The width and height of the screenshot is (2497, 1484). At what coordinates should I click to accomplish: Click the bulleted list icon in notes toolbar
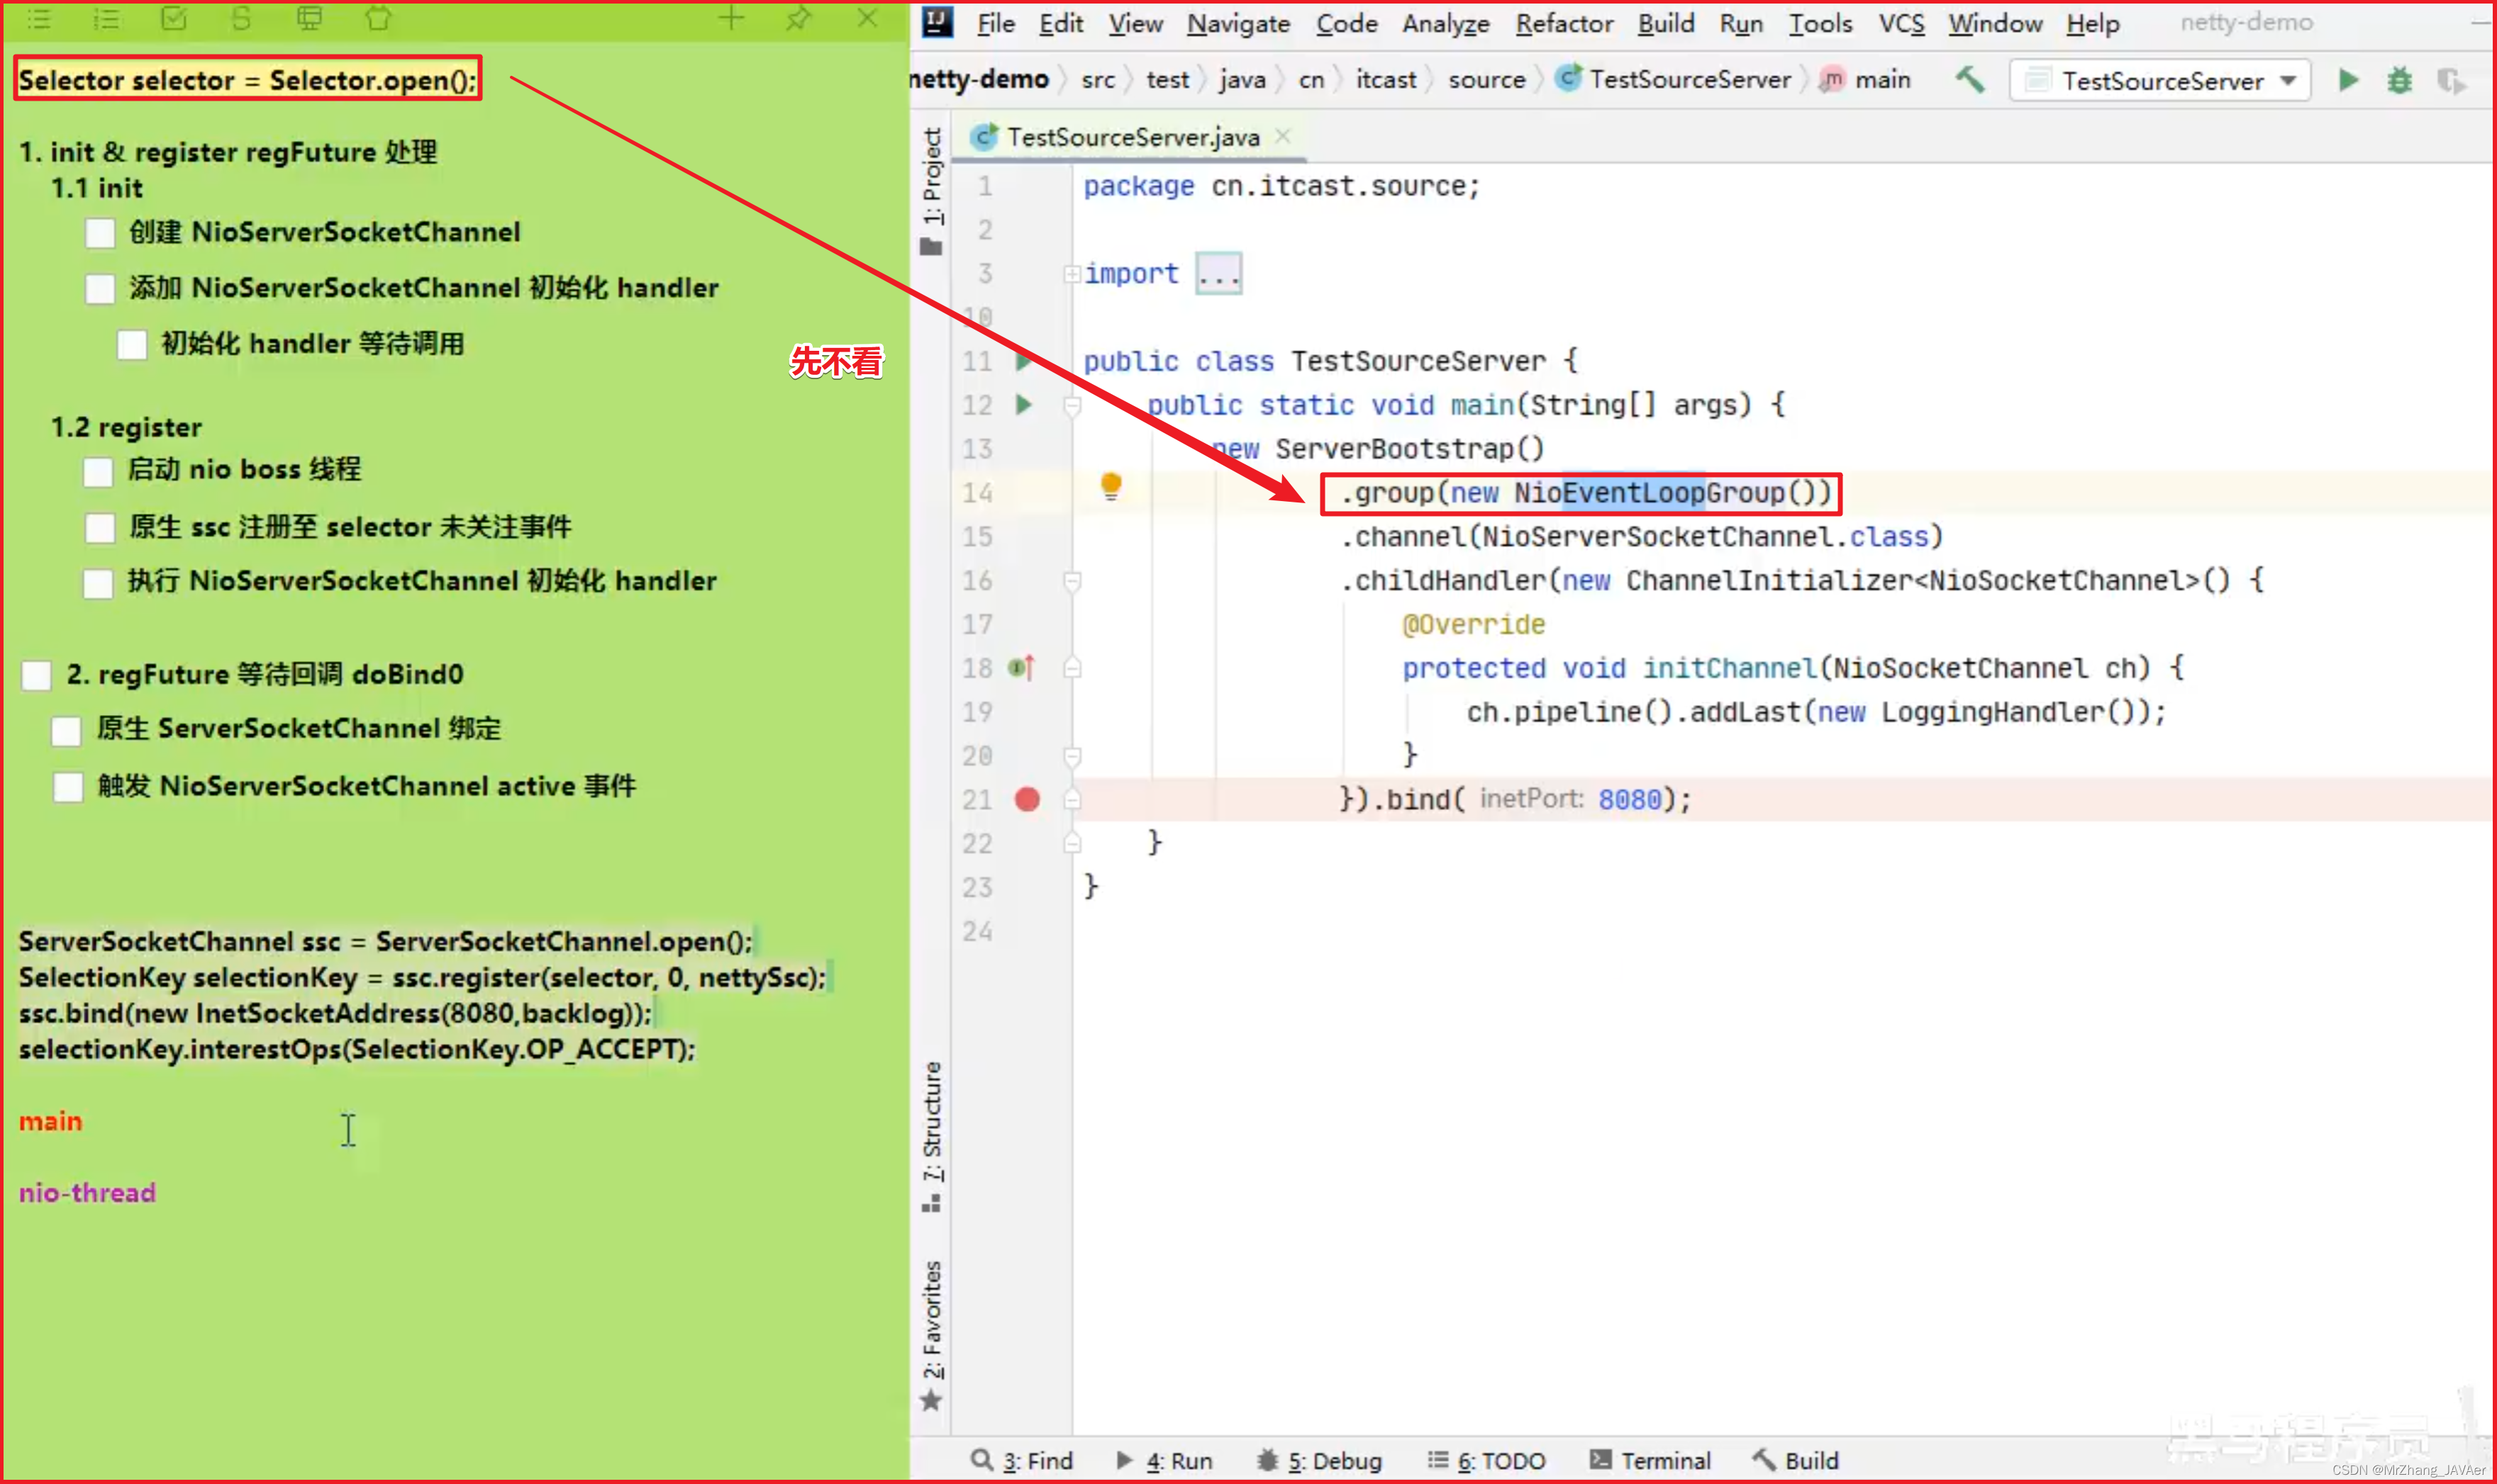pos(38,18)
